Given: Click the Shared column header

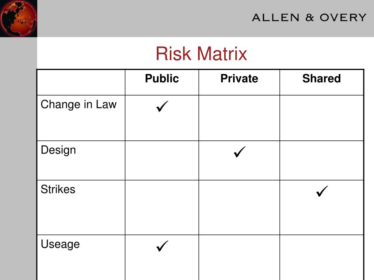Looking at the screenshot, I should (321, 79).
